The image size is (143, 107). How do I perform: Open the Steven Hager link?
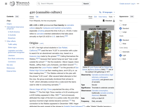coord(35,89)
